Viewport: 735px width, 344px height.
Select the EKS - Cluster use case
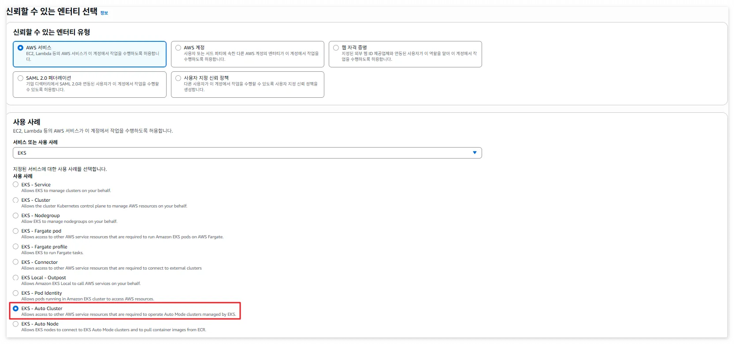coord(16,200)
